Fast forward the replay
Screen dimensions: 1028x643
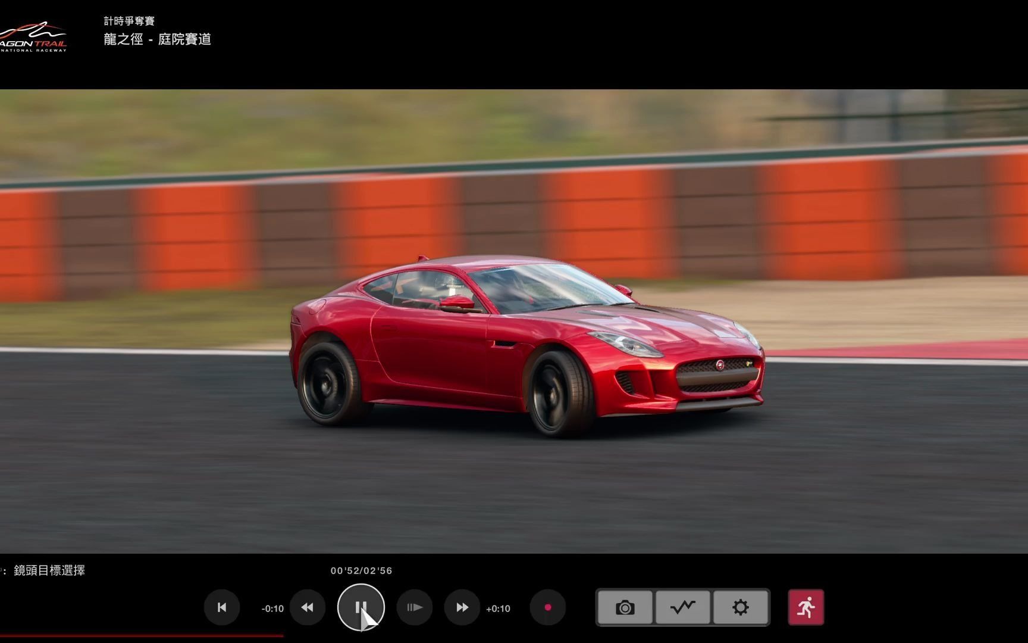(461, 608)
